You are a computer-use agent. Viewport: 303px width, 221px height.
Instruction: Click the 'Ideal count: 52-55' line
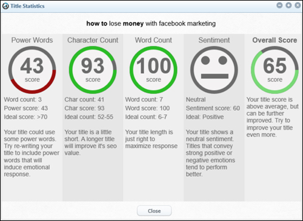click(x=89, y=117)
